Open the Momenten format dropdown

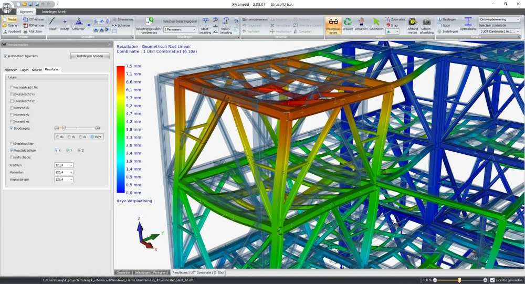click(64, 172)
